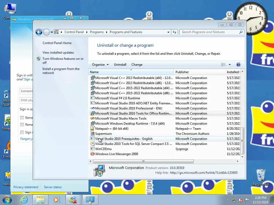Click the Windows Start orb
The image size is (274, 205).
7,200
